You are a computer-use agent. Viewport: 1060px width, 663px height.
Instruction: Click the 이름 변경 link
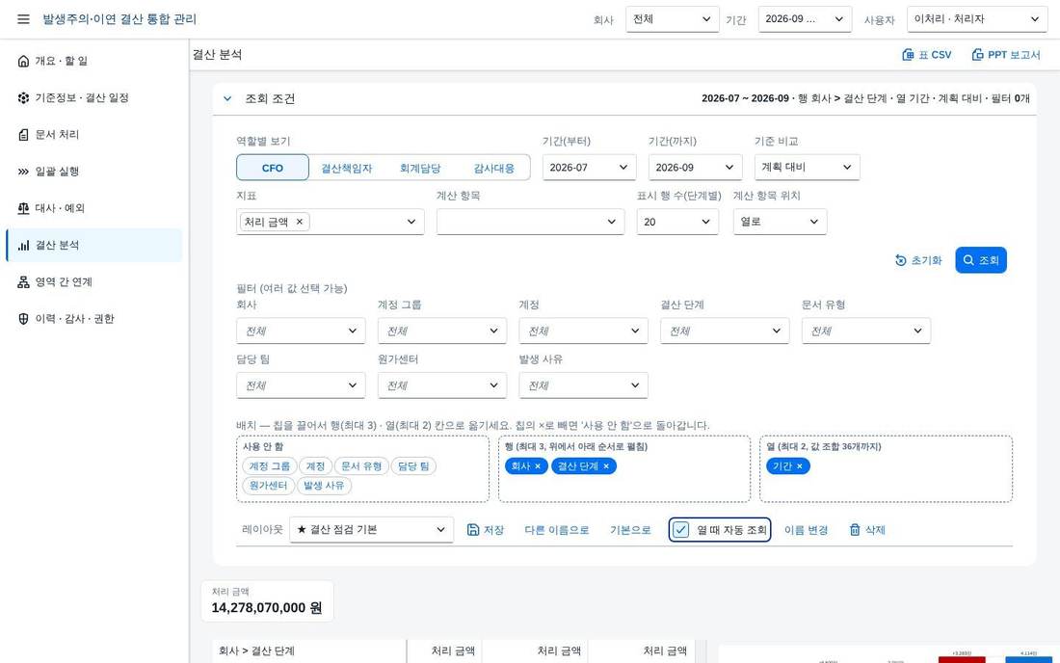pyautogui.click(x=806, y=530)
